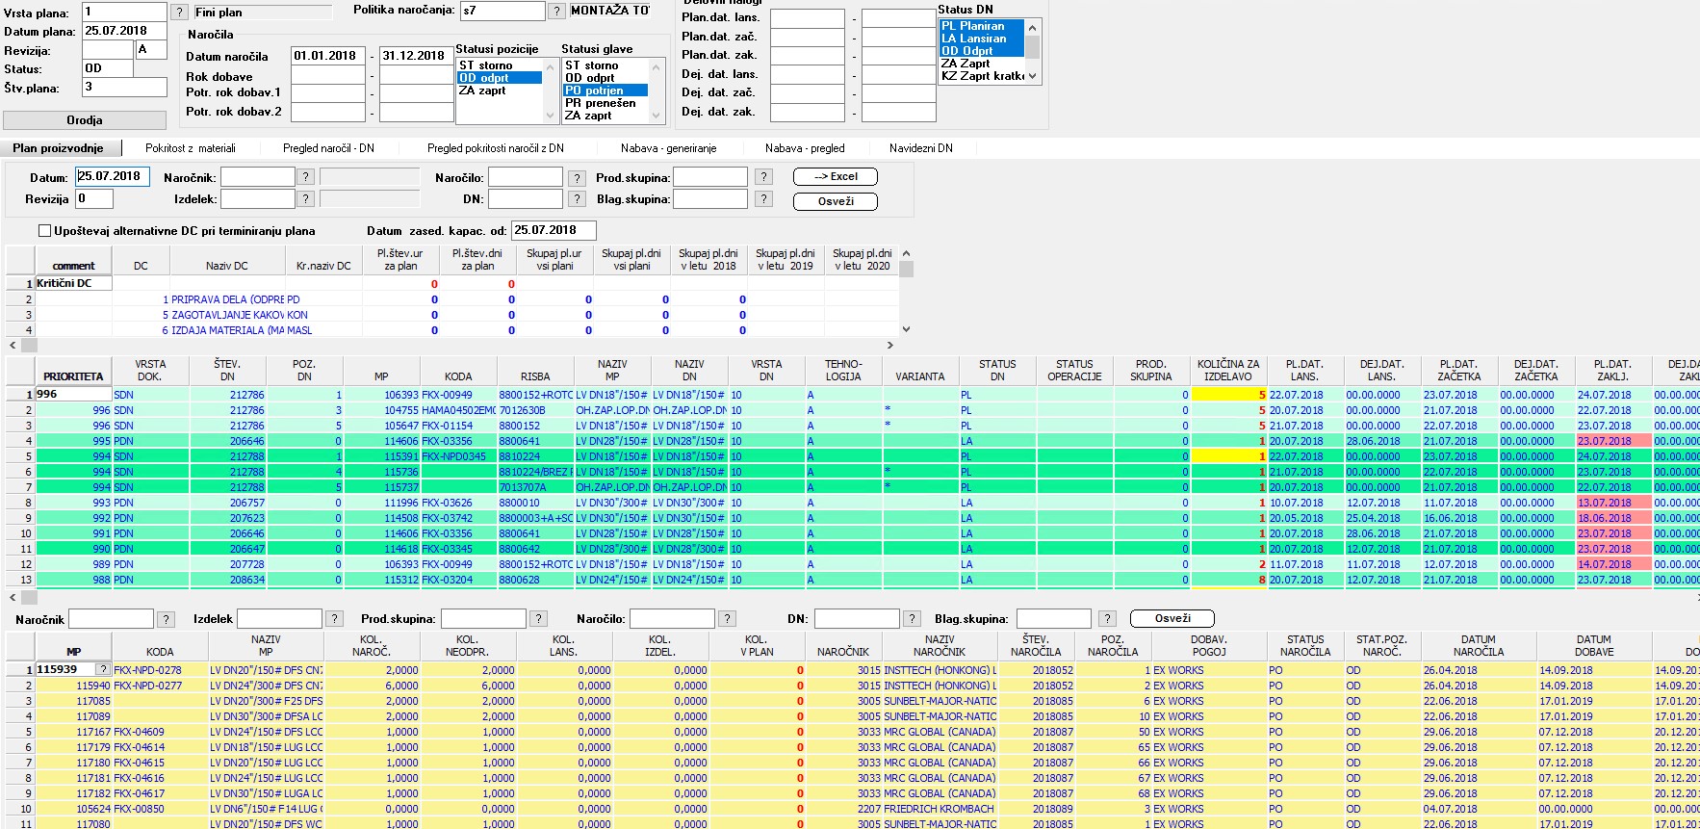Tick Upoštevaj alternativne DC checkbox
This screenshot has width=1700, height=829.
[44, 231]
